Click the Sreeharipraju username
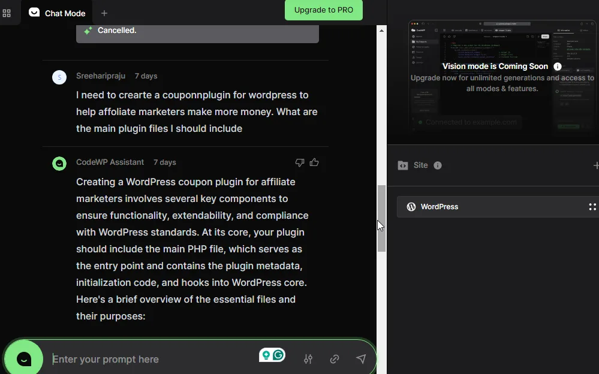This screenshot has width=599, height=374. 101,76
